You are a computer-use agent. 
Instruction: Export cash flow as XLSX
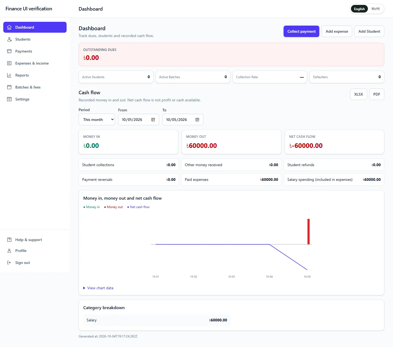(x=359, y=94)
